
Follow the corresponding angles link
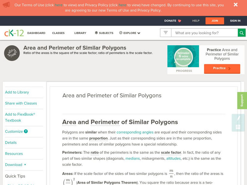click(135, 132)
